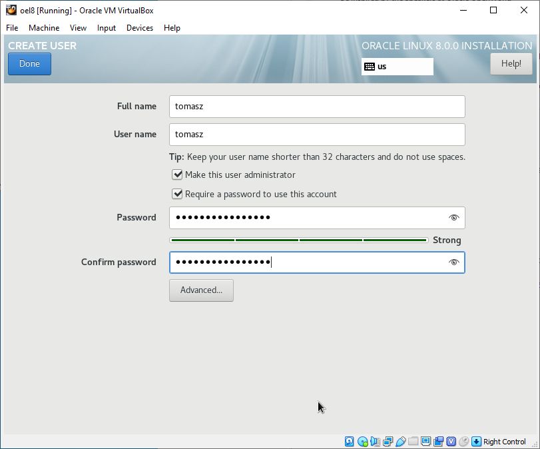This screenshot has width=540, height=449.
Task: Click the USB devices status icon
Action: tap(401, 442)
